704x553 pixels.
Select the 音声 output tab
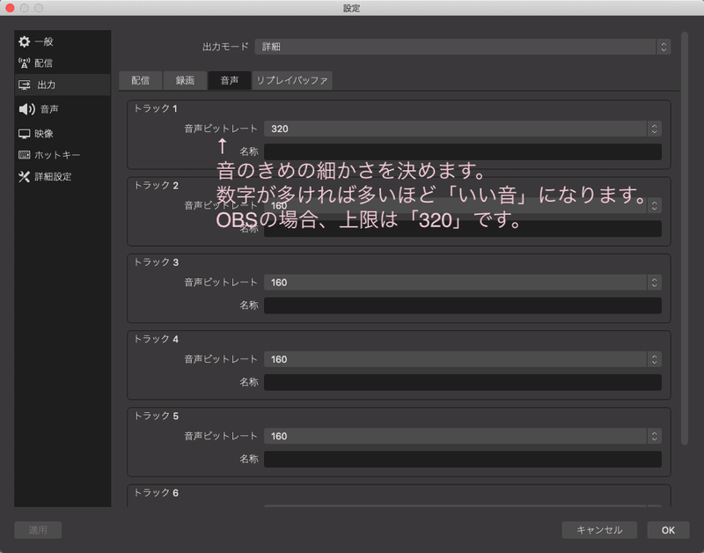click(x=230, y=80)
